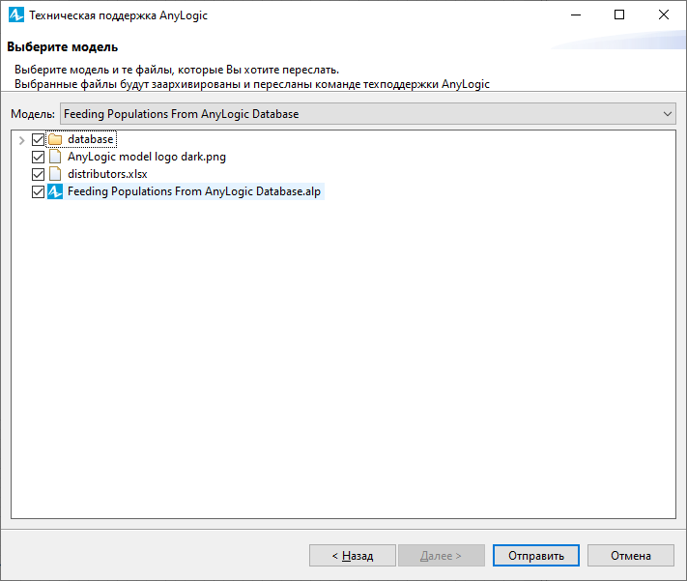
Task: Click the AnyLogic logo in the title bar
Action: coord(16,15)
